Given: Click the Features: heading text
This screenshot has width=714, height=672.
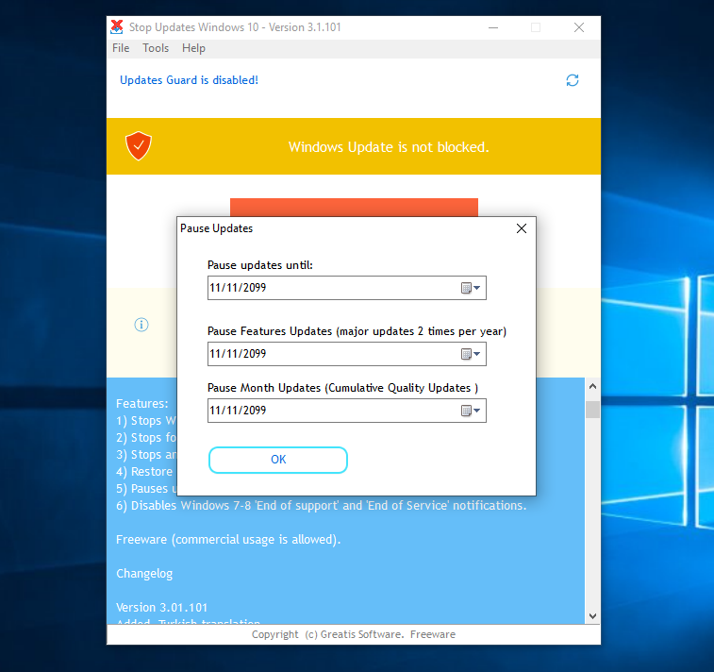Looking at the screenshot, I should pos(142,404).
